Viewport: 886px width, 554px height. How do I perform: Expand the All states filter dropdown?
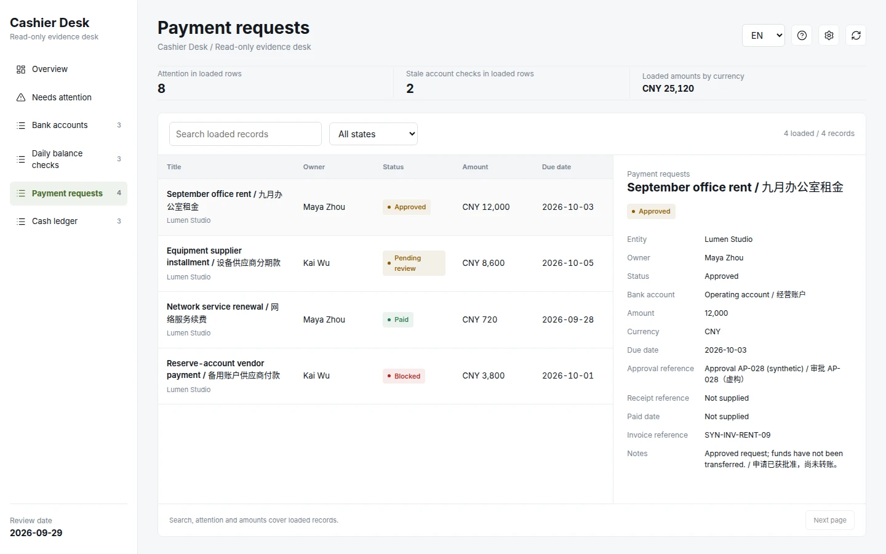(x=373, y=134)
